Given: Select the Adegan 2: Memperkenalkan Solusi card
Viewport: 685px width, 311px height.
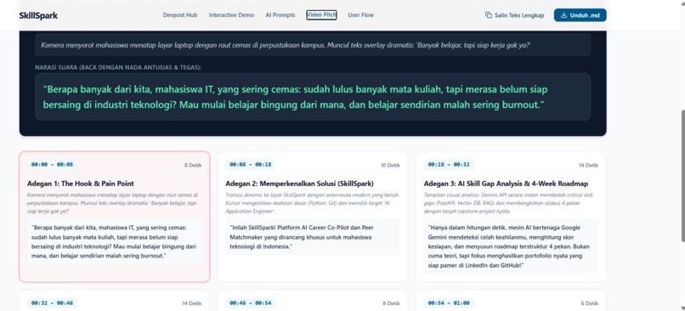Looking at the screenshot, I should pyautogui.click(x=313, y=217).
